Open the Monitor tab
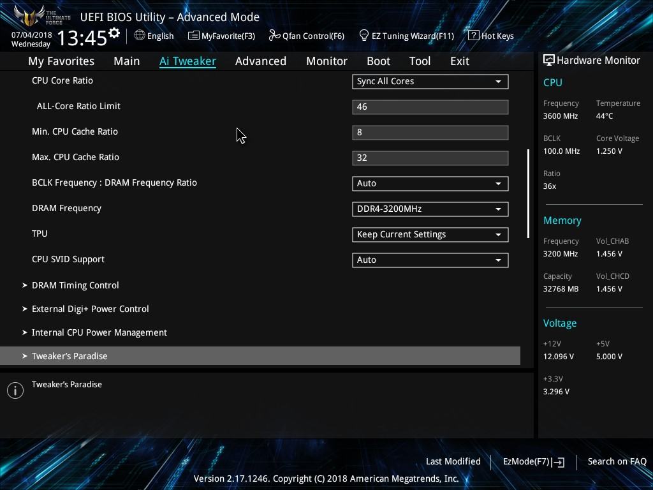This screenshot has height=490, width=653. (327, 61)
